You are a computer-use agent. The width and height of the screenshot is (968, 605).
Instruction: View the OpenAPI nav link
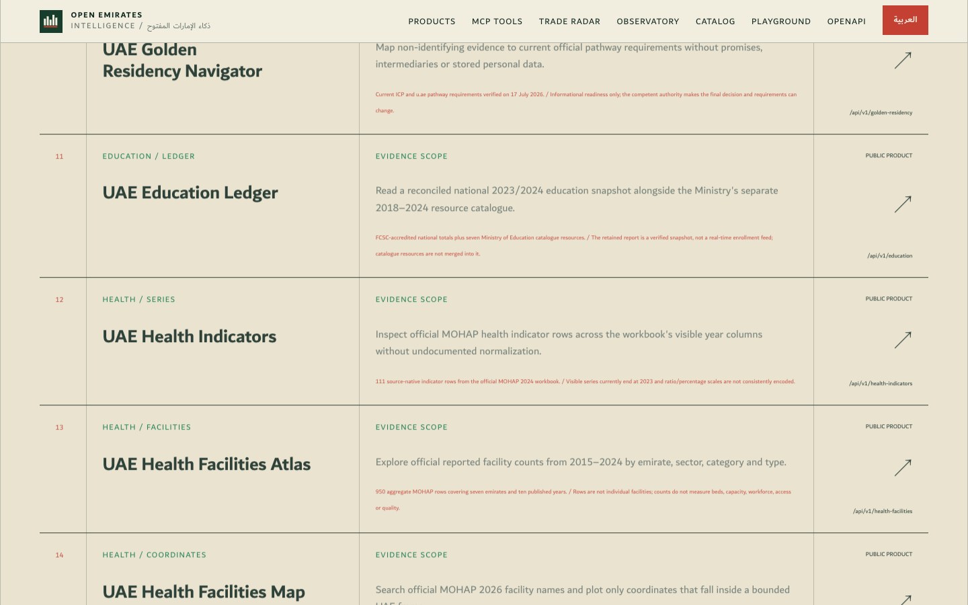846,22
